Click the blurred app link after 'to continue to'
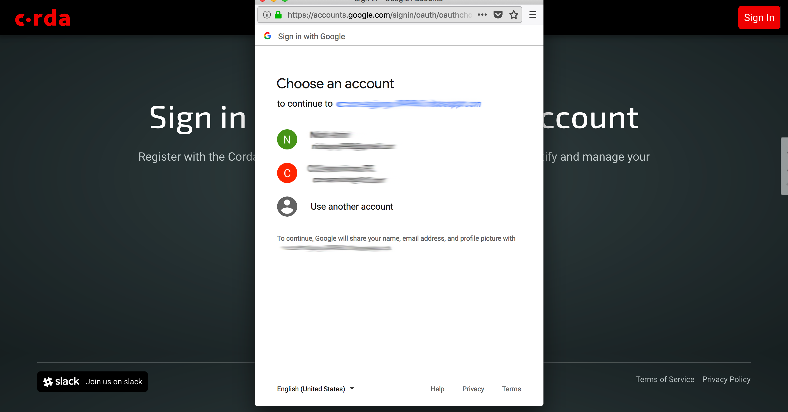Image resolution: width=788 pixels, height=412 pixels. (x=409, y=104)
